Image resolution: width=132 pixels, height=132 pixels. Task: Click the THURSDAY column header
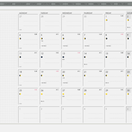click(88, 13)
